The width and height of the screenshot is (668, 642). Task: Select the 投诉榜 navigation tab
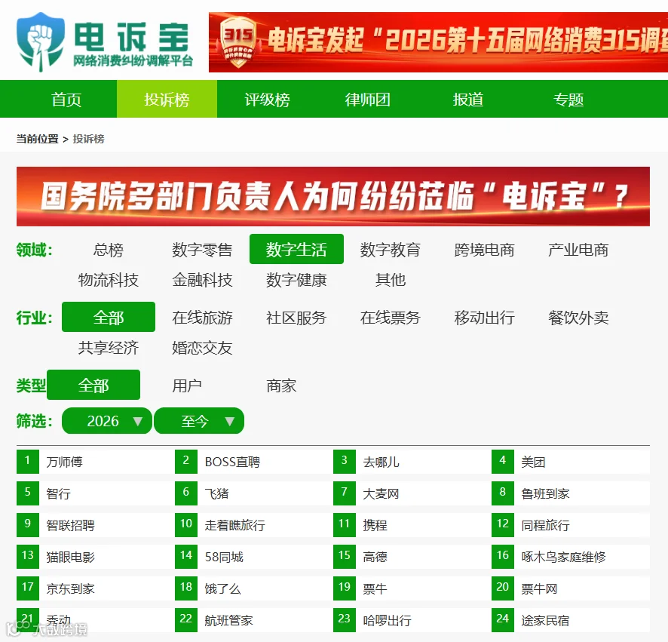click(167, 100)
